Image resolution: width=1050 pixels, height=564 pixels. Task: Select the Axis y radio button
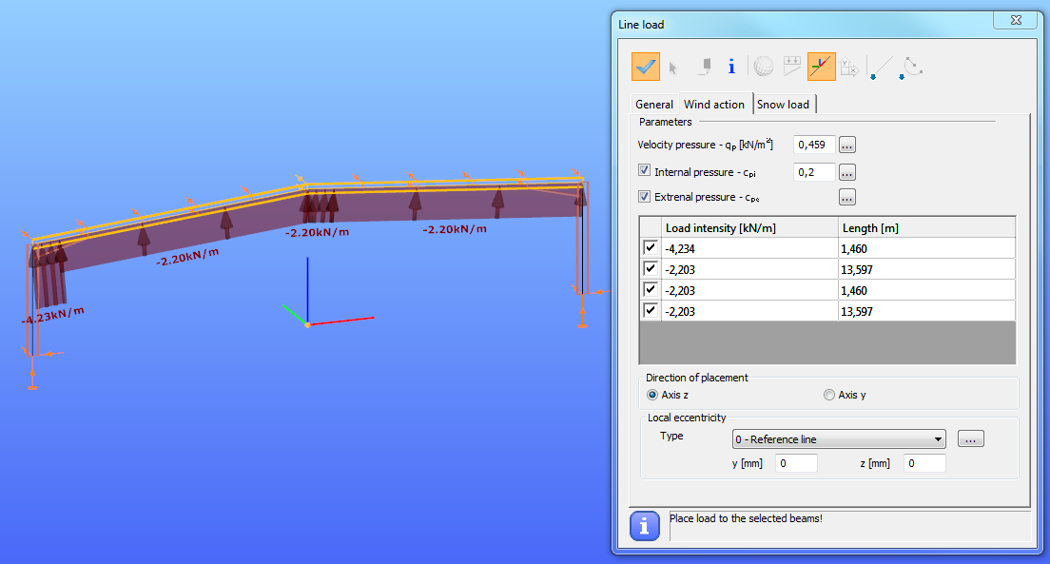coord(829,395)
